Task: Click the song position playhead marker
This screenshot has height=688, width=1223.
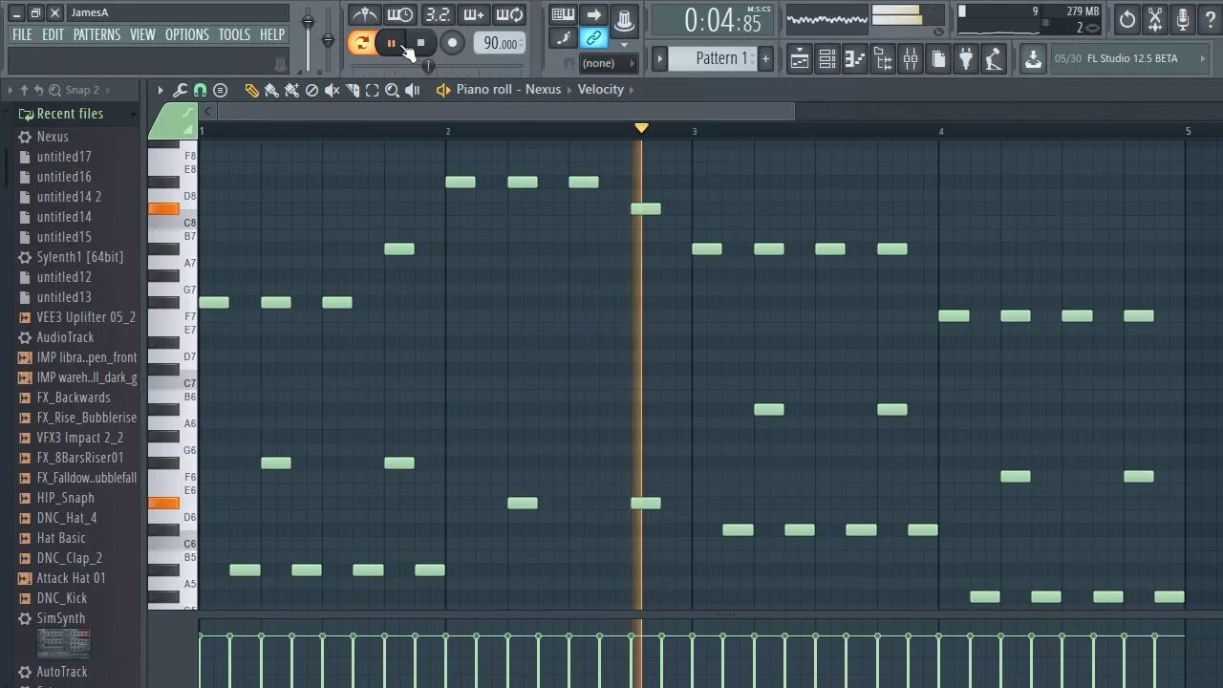Action: [642, 128]
